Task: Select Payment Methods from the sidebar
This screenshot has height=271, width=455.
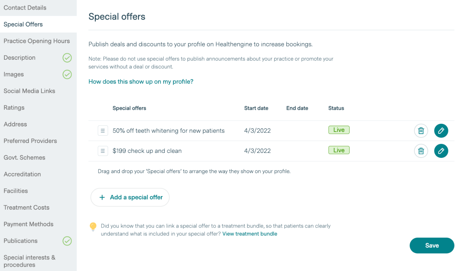Action: point(28,224)
